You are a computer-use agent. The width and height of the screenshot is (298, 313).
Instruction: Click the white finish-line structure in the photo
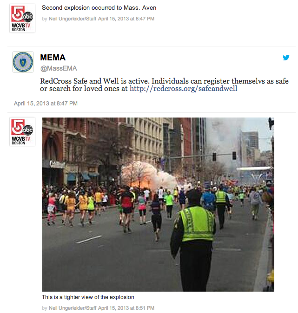tap(255, 169)
